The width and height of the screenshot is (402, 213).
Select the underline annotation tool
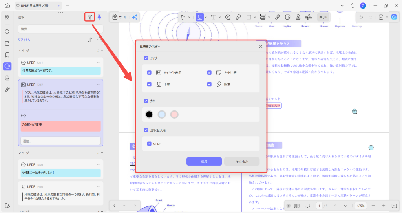(199, 17)
